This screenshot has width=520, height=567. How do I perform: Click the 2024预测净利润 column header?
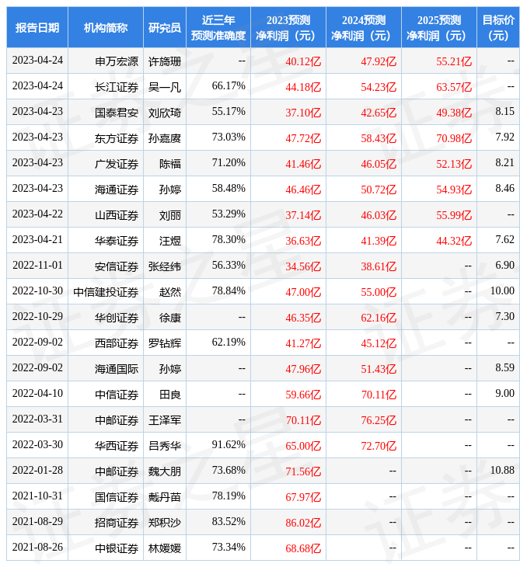(x=364, y=27)
